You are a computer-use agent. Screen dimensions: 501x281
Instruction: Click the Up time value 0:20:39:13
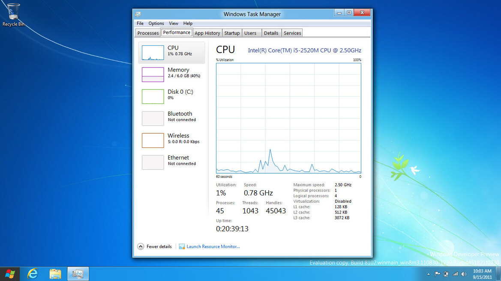coord(232,229)
